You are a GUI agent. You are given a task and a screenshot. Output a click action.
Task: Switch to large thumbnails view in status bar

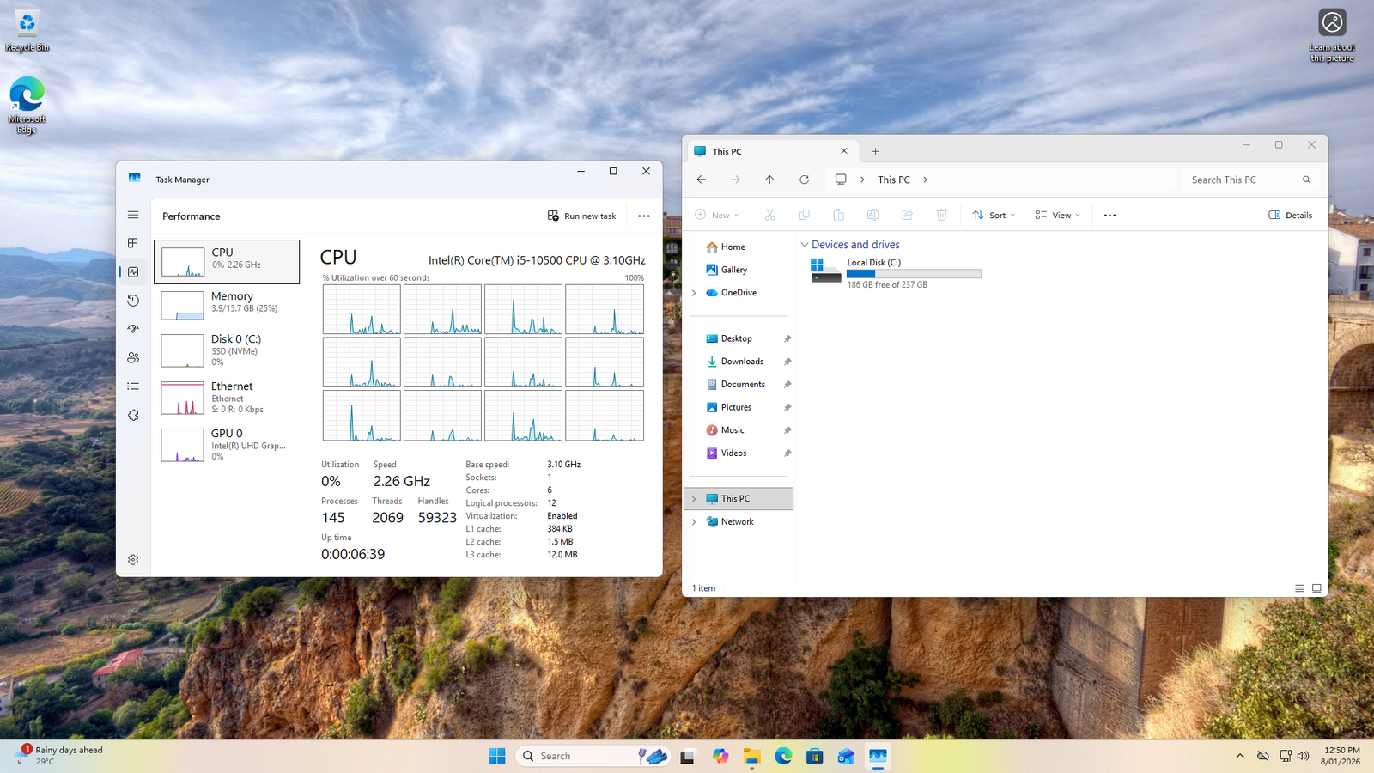click(1316, 588)
